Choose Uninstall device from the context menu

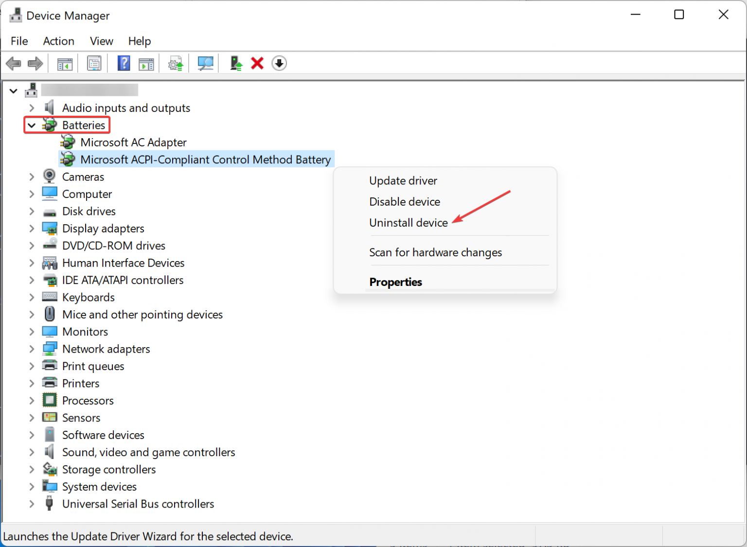409,222
